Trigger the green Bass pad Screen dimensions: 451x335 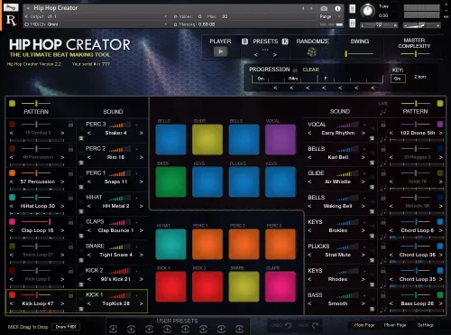pyautogui.click(x=170, y=182)
